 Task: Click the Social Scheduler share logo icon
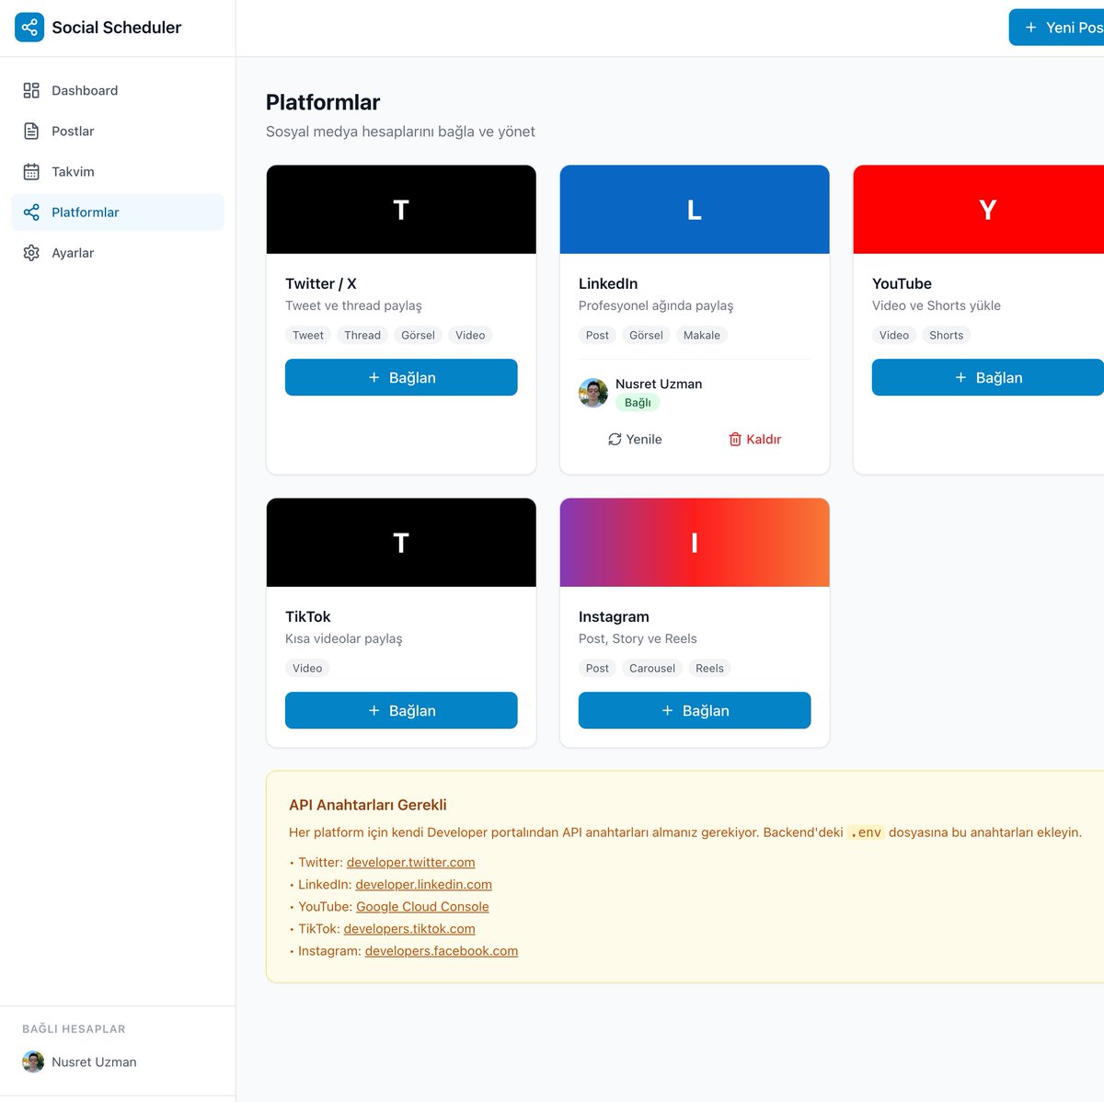29,28
